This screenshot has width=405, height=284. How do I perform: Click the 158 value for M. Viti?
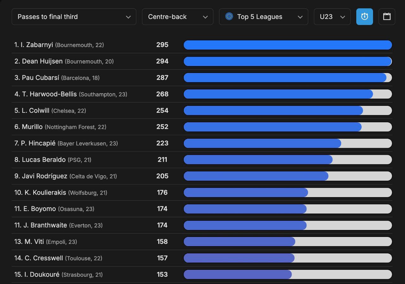[x=162, y=242]
